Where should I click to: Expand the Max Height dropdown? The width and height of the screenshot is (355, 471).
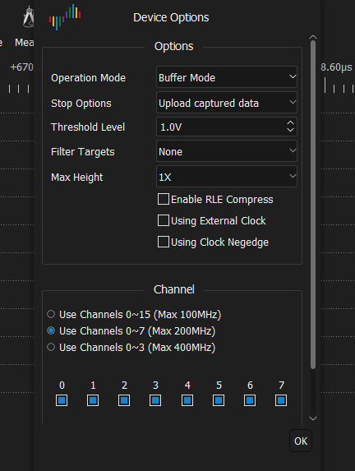pyautogui.click(x=227, y=177)
